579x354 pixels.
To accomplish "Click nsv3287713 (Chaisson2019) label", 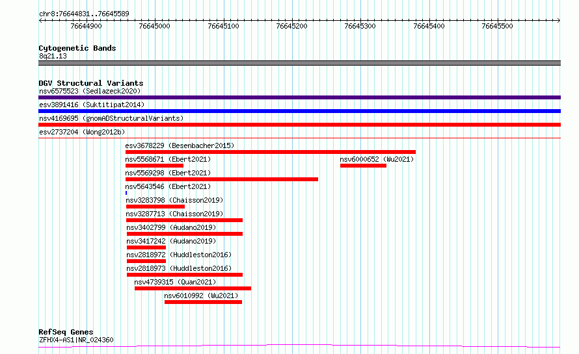I will [x=174, y=214].
